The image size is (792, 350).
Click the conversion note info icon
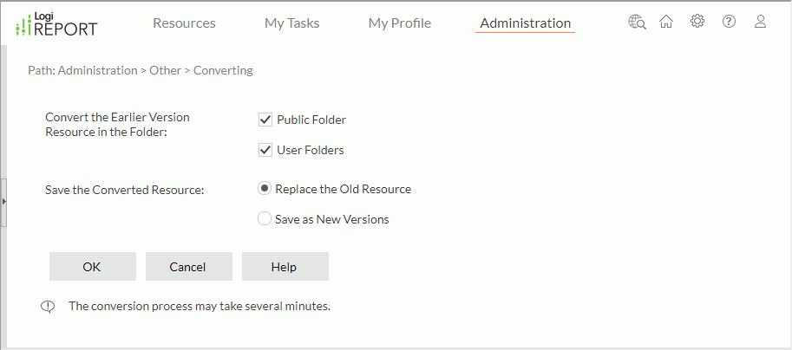tap(49, 306)
